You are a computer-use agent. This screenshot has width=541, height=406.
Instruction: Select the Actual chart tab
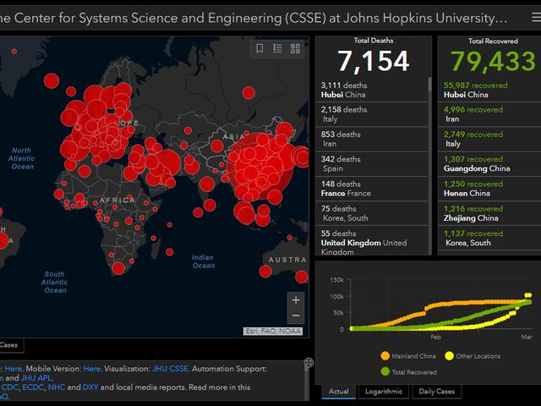(x=338, y=392)
